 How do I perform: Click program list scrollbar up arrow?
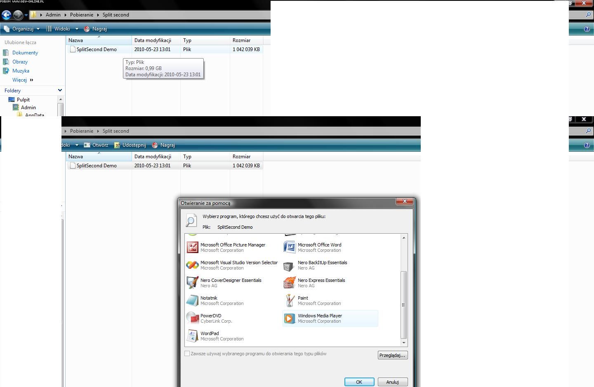click(404, 238)
